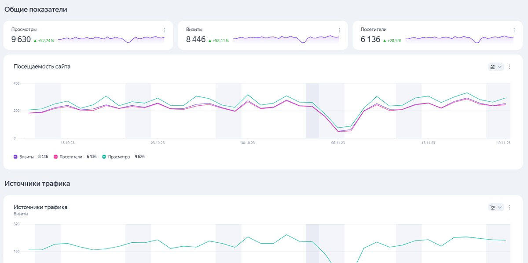Click the Посетители sparkline chart
Screen dimensions: 528x263
point(459,39)
